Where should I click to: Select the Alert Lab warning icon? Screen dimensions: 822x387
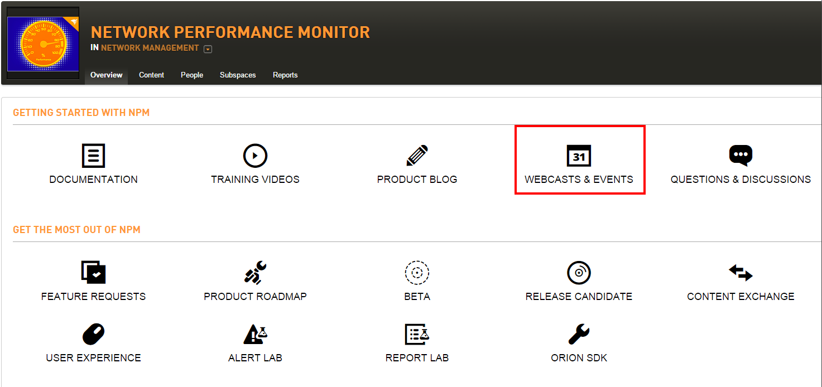pyautogui.click(x=255, y=334)
